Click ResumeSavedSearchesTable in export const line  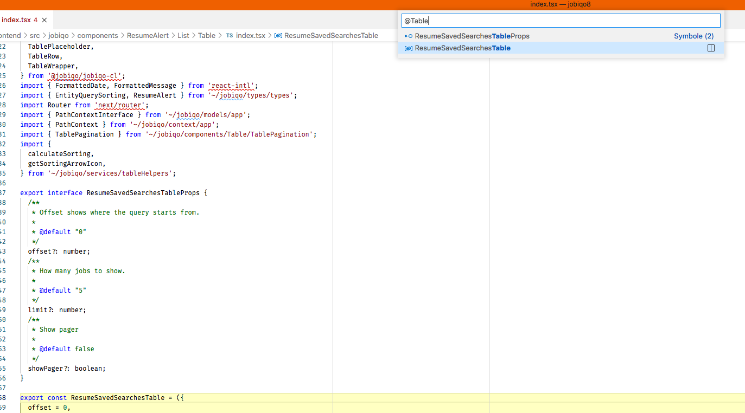(118, 397)
